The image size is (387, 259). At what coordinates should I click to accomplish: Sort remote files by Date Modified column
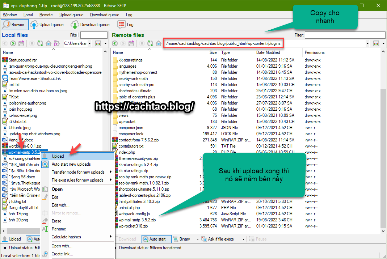[x=278, y=52]
